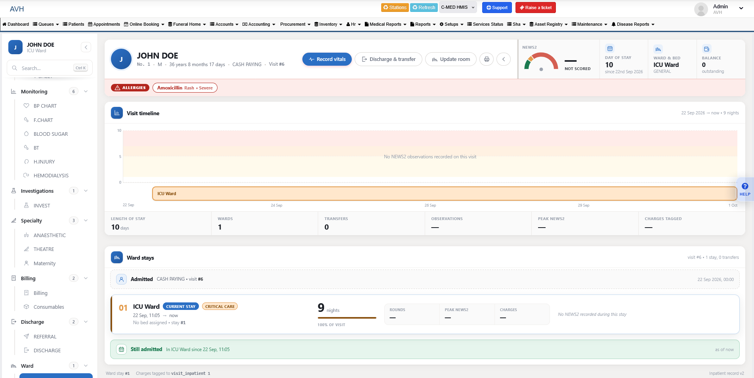Collapse the Discharge section

pos(86,322)
